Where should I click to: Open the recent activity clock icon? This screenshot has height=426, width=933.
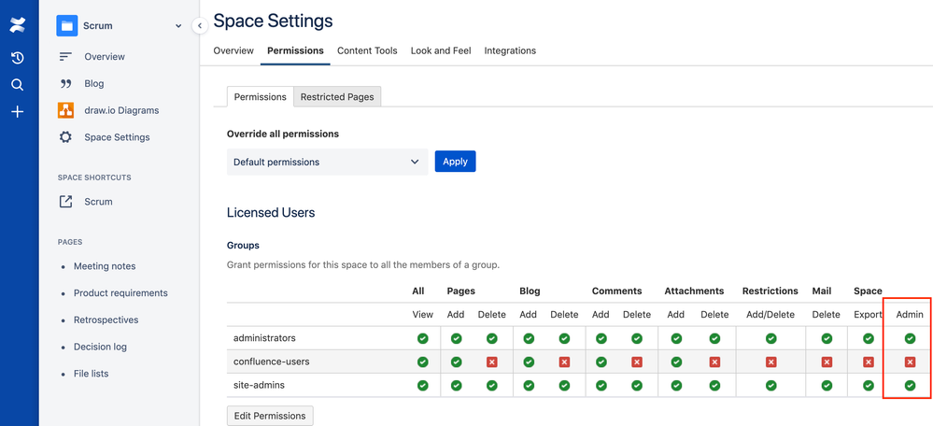[17, 58]
